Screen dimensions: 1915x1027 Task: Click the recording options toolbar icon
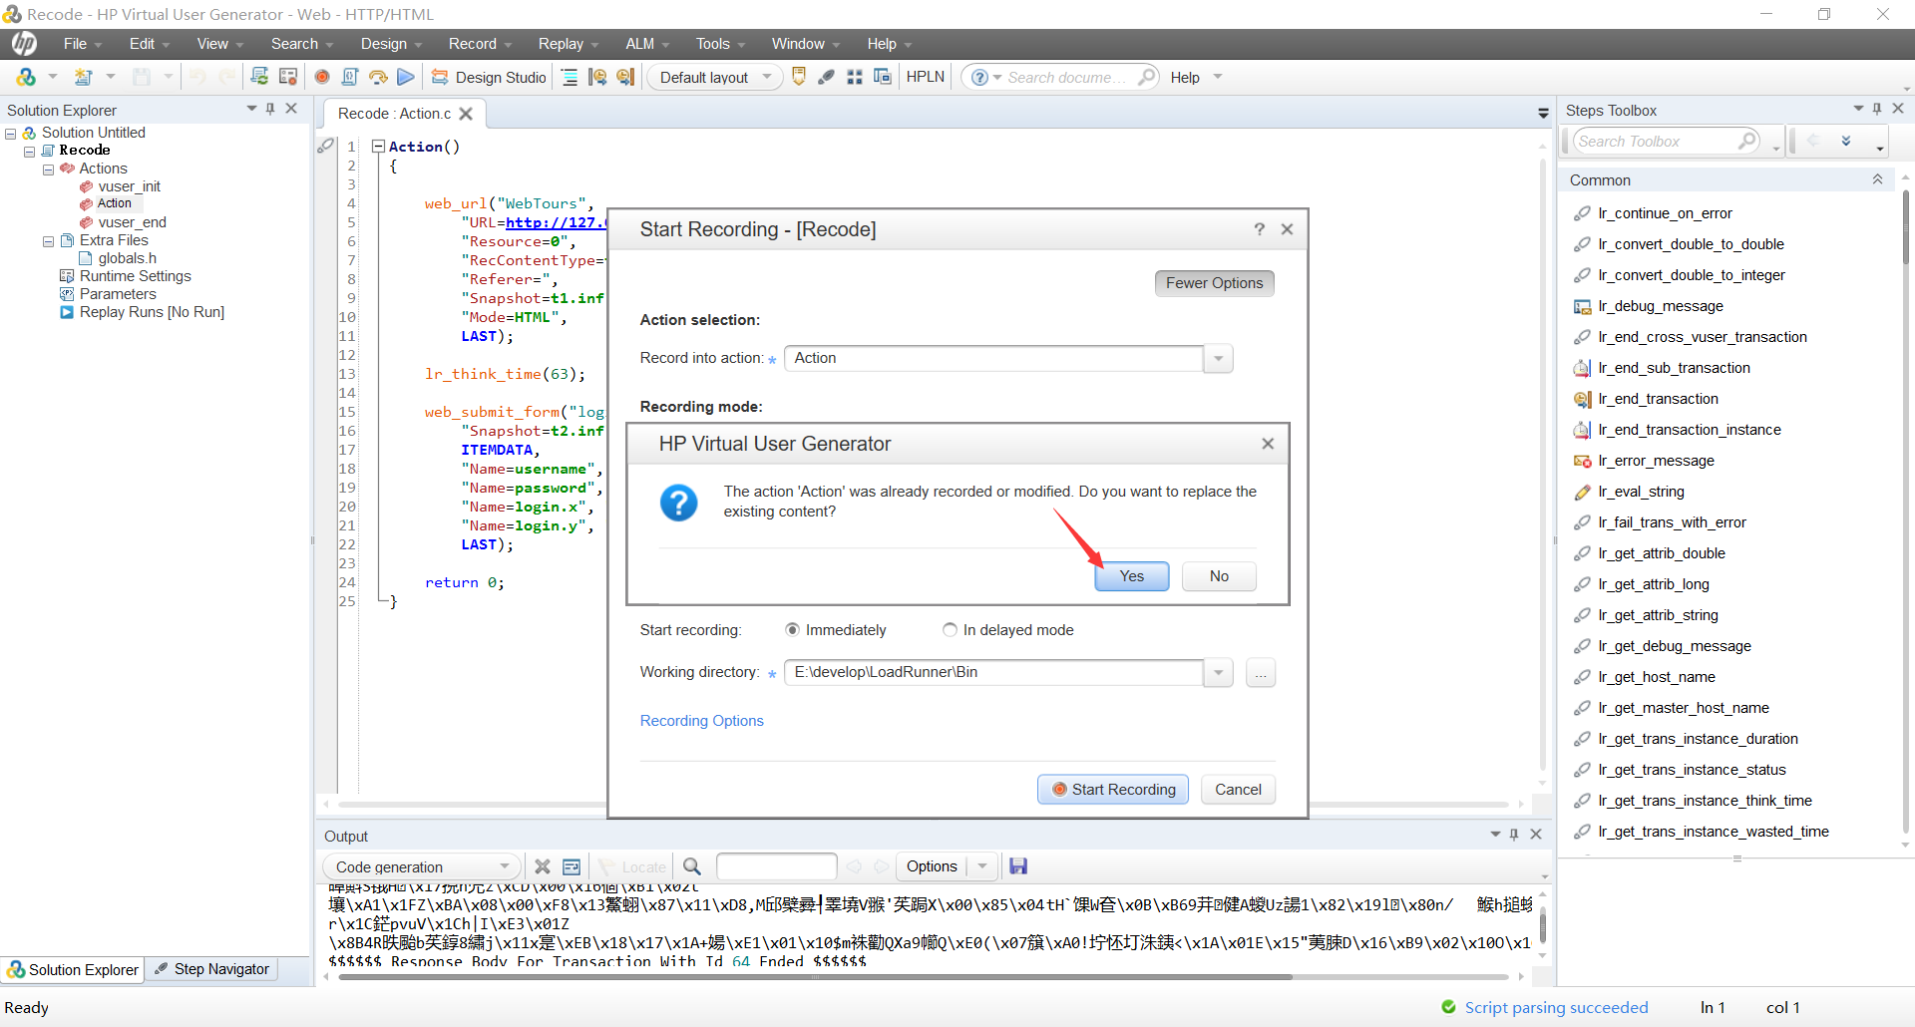[x=288, y=77]
